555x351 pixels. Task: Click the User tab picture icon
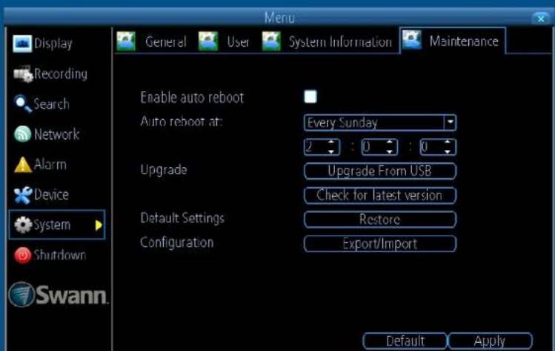(208, 41)
